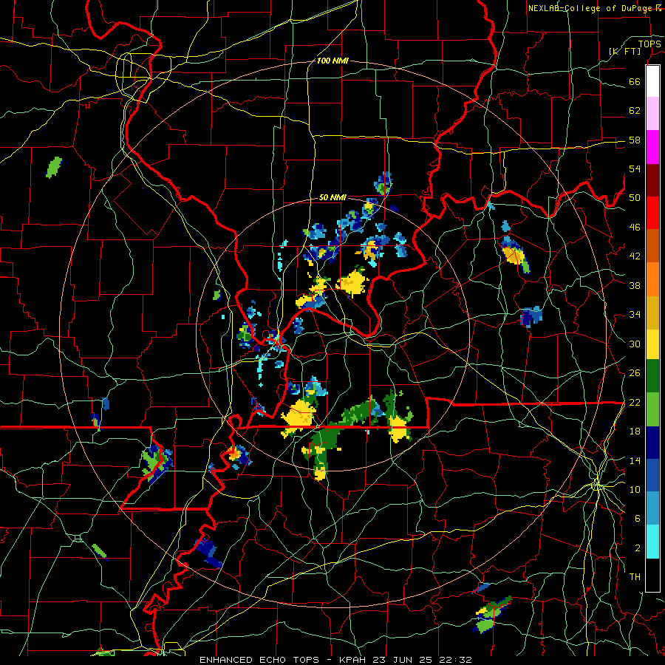Click the "2" legend value
The width and height of the screenshot is (665, 665).
(x=637, y=548)
